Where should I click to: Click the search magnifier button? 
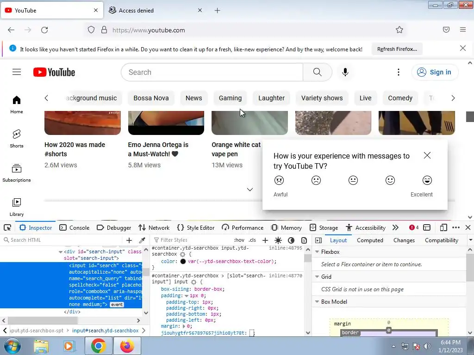click(x=317, y=72)
